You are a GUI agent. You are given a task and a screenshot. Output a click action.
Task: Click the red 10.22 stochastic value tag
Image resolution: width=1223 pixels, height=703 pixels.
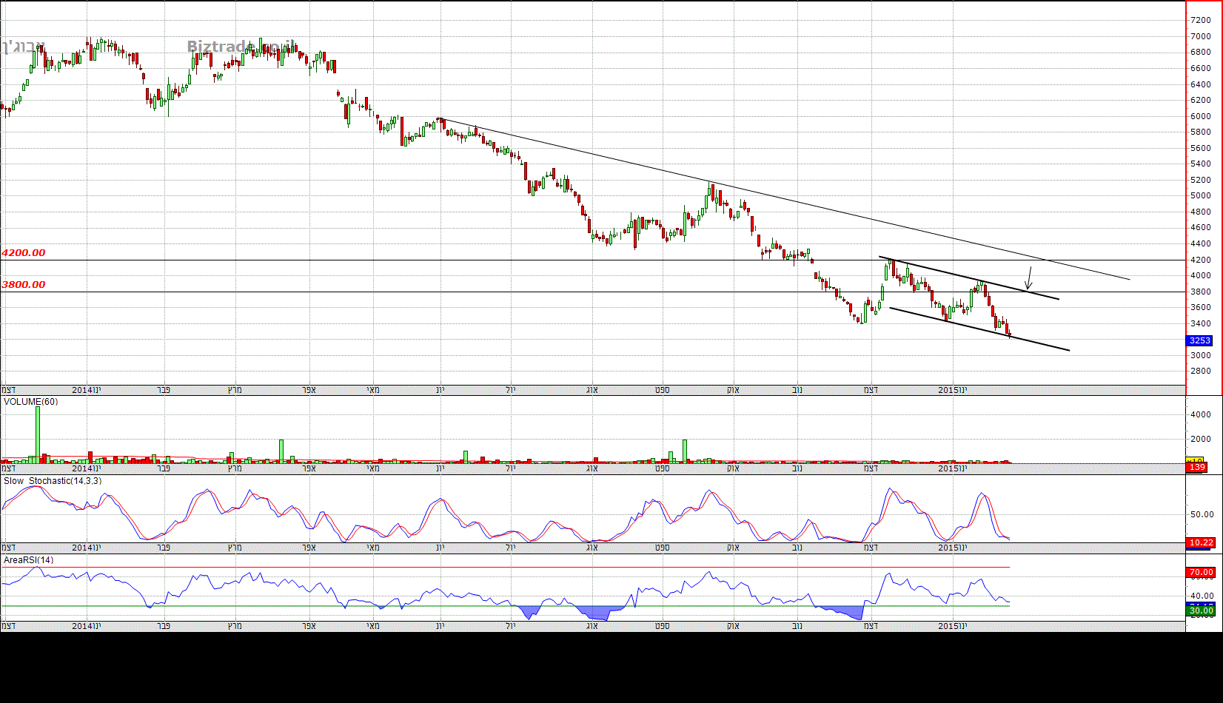point(1200,542)
